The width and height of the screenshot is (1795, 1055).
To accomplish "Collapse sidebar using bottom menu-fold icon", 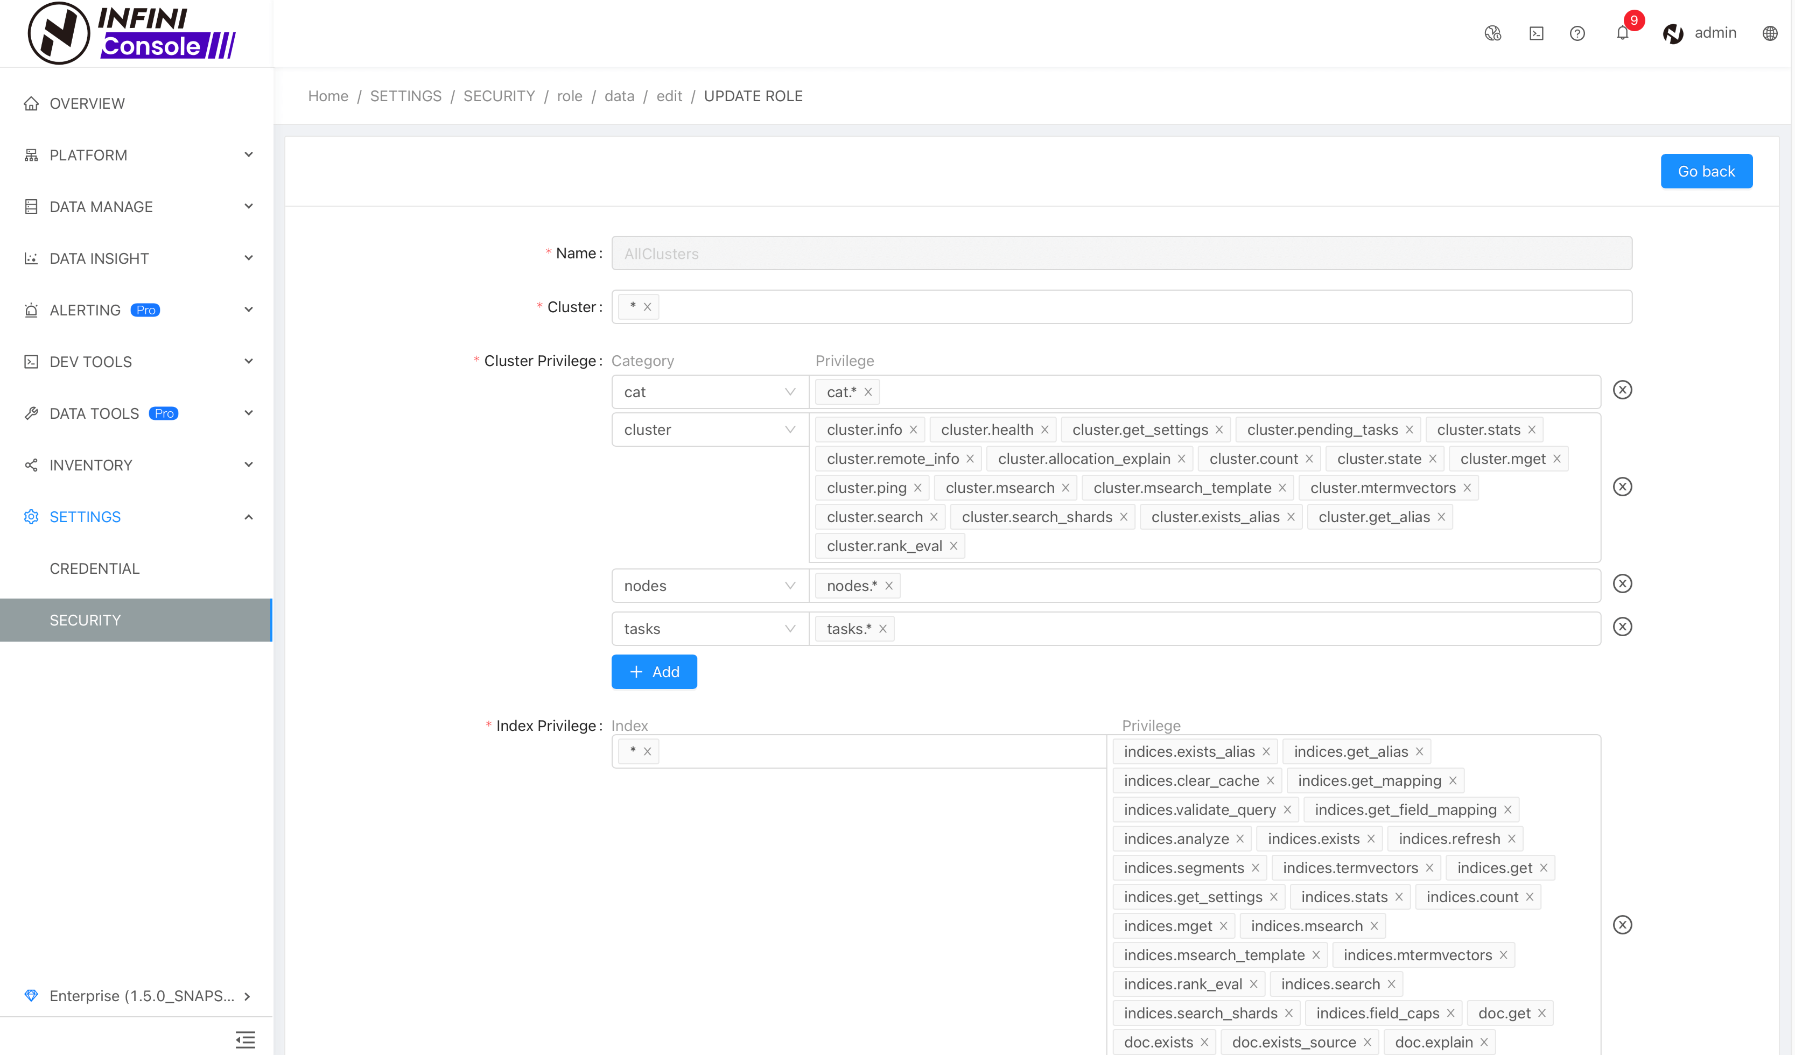I will 245,1039.
